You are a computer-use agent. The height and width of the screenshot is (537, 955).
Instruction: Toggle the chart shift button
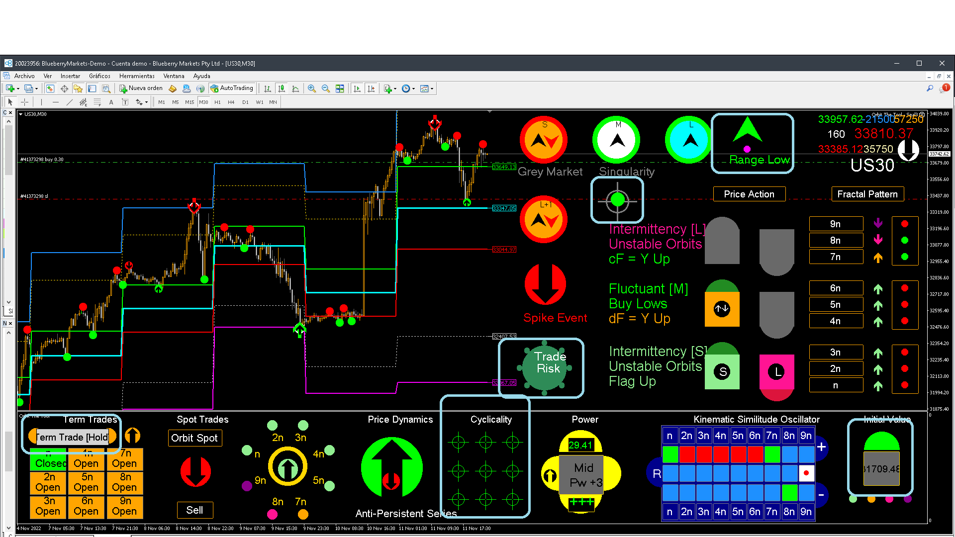pyautogui.click(x=371, y=89)
